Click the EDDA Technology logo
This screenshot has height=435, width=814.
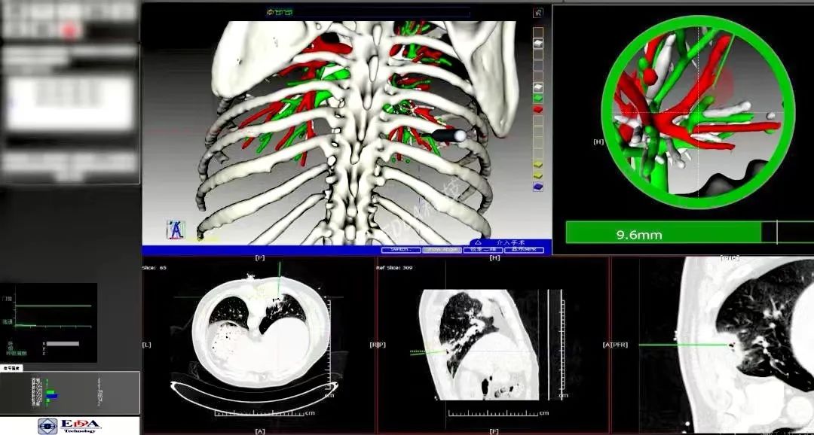point(69,426)
